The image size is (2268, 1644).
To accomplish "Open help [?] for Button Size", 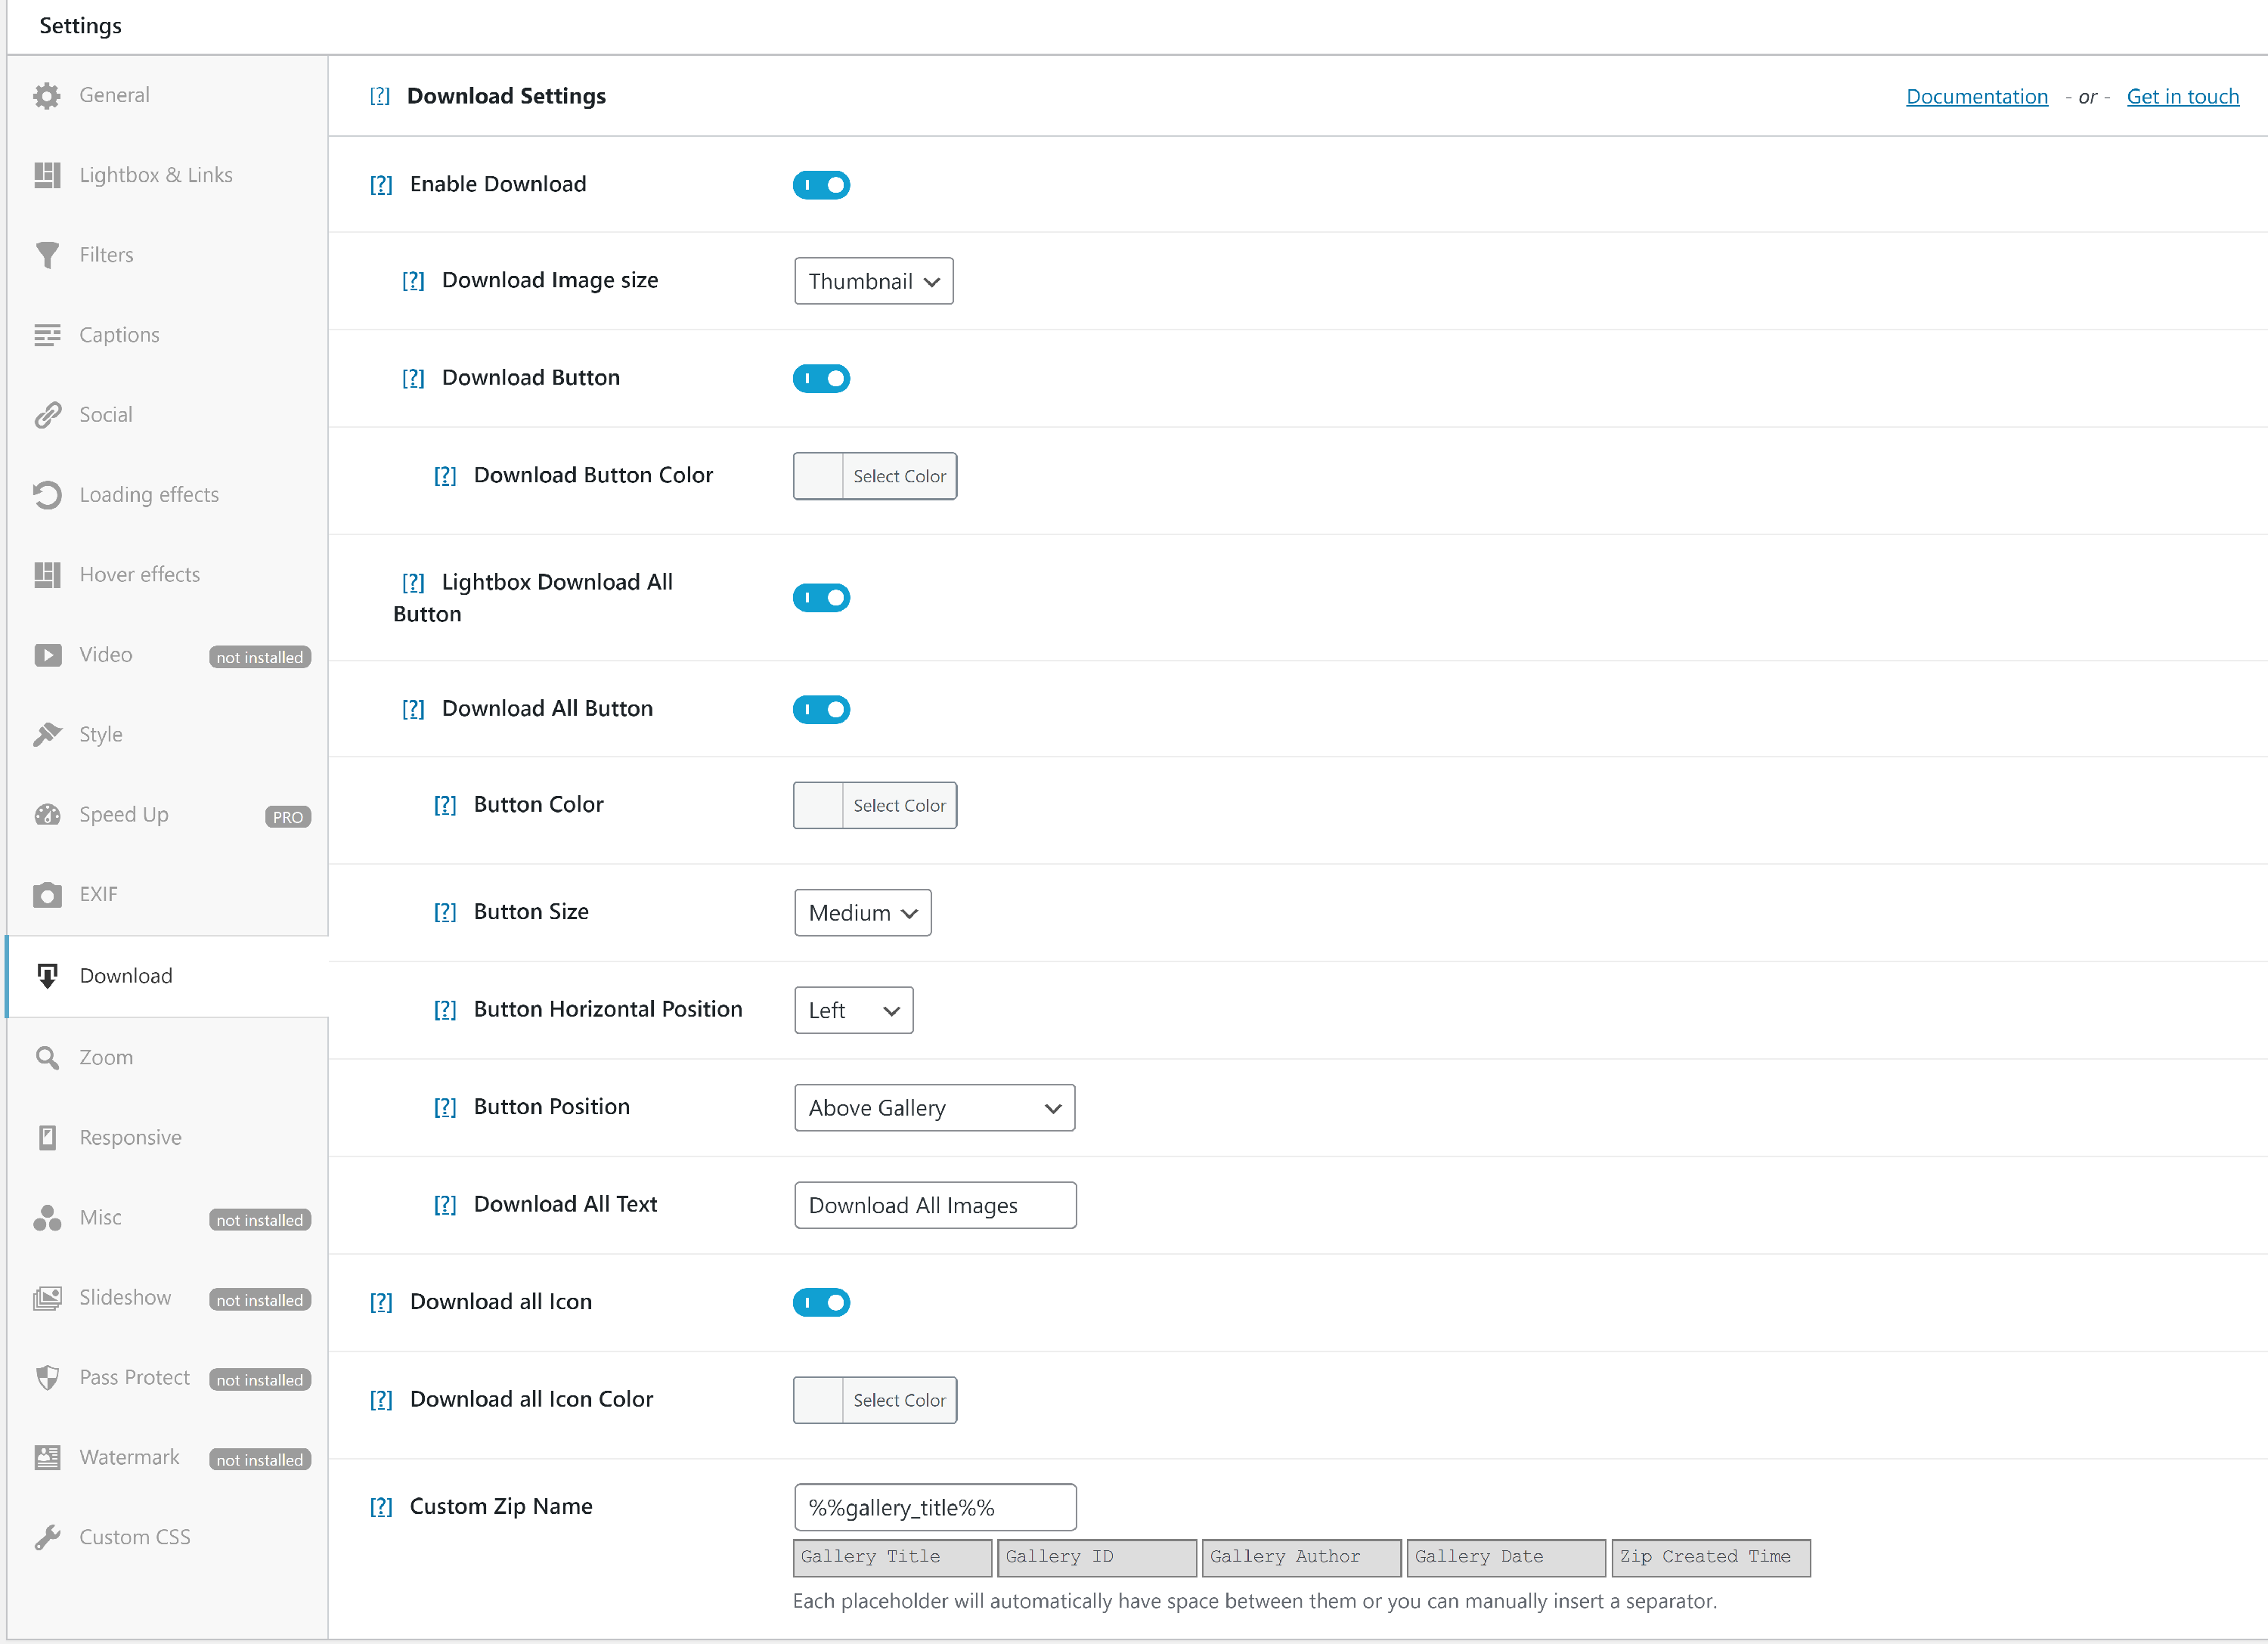I will tap(445, 912).
